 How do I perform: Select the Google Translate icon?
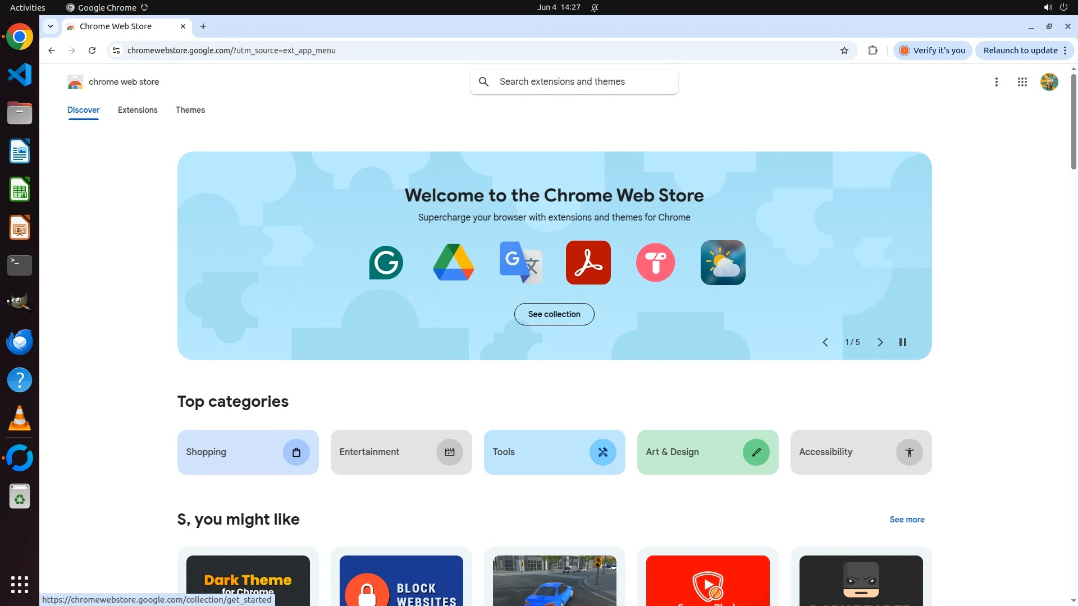520,263
